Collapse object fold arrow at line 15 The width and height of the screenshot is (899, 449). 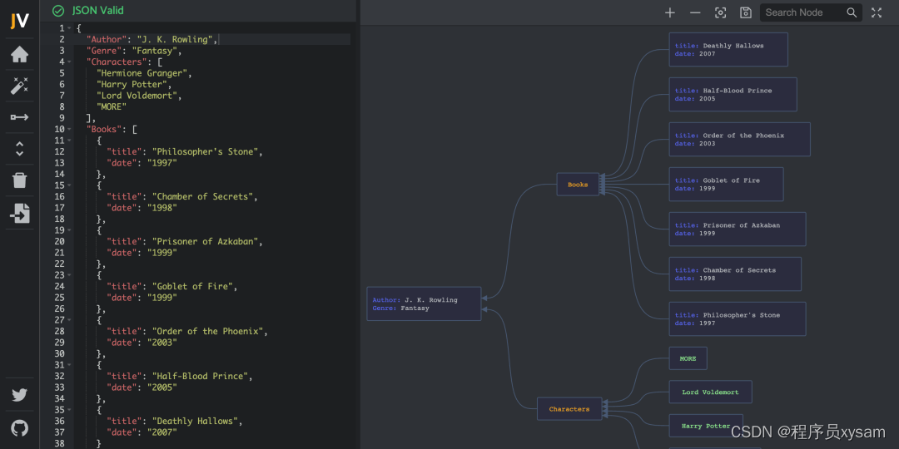[x=69, y=185]
